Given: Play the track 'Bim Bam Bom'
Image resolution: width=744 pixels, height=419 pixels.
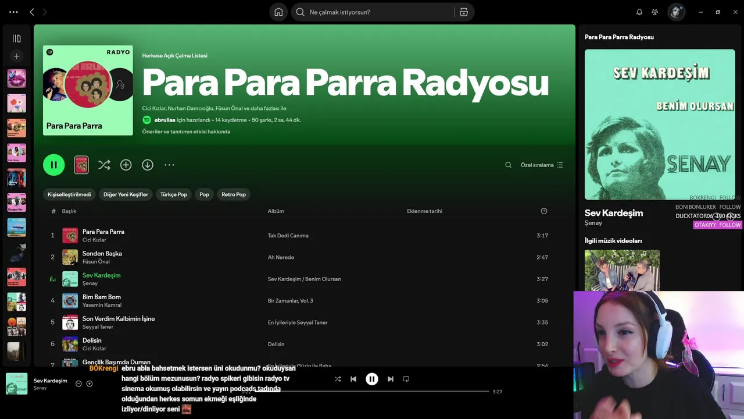Looking at the screenshot, I should [102, 297].
